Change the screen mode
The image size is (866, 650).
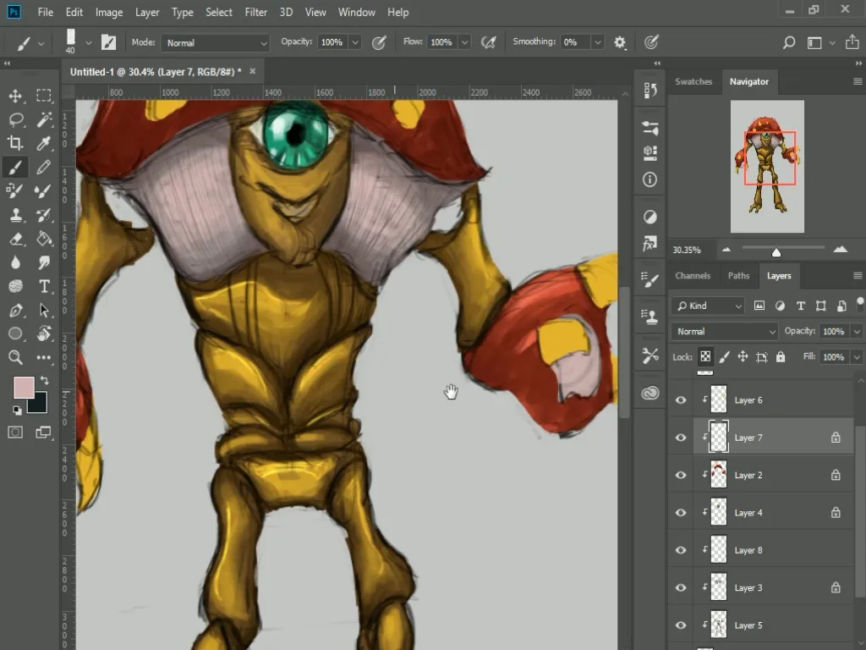click(43, 432)
